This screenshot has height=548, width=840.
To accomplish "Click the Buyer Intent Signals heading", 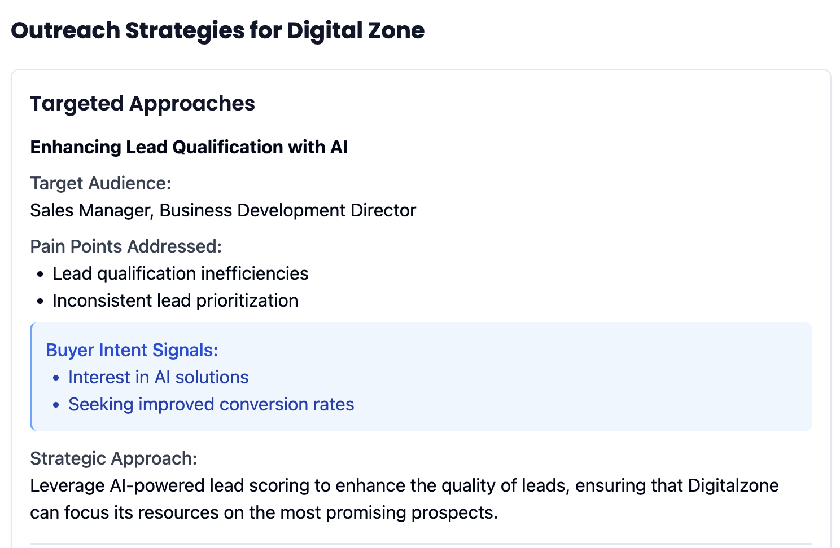I will [x=132, y=350].
